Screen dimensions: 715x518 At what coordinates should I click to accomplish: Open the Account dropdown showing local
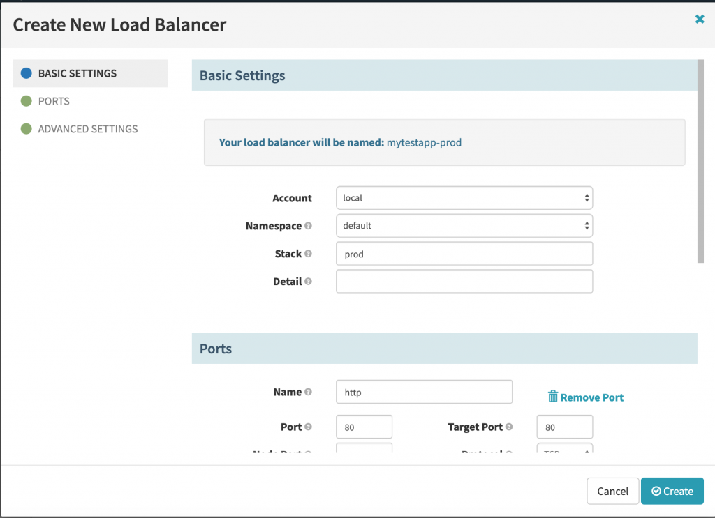(464, 198)
